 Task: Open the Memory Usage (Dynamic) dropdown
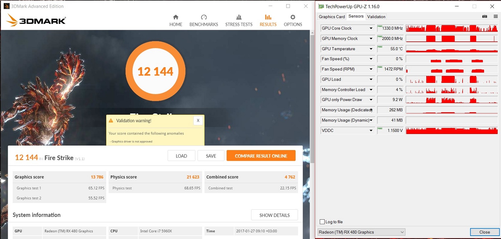click(x=371, y=120)
